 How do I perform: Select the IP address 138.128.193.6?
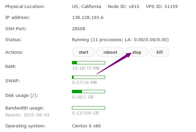coord(88,17)
